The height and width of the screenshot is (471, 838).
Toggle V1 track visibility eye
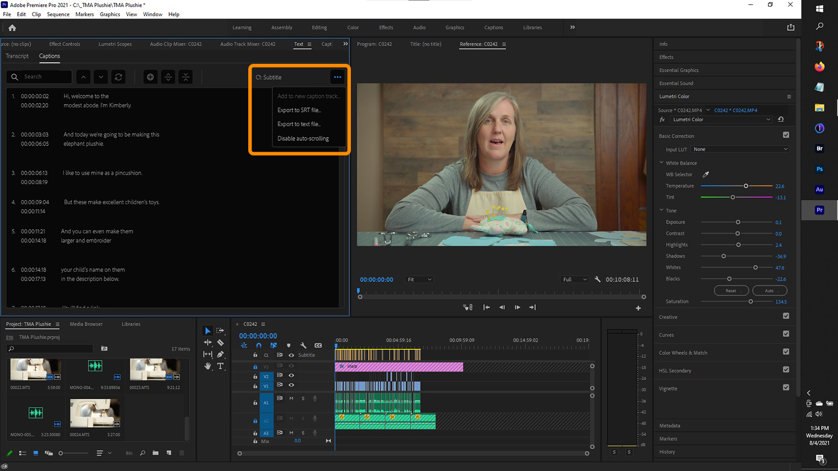(x=292, y=385)
